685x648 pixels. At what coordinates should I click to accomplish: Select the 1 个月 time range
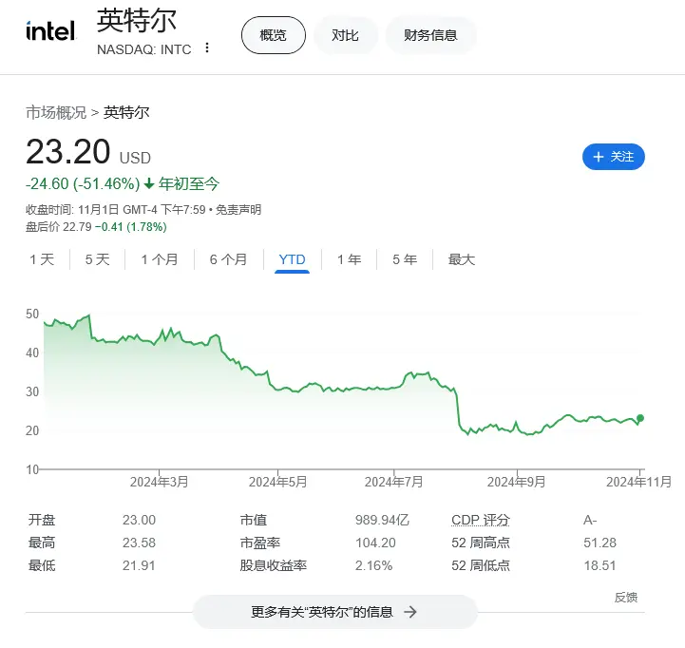(160, 259)
